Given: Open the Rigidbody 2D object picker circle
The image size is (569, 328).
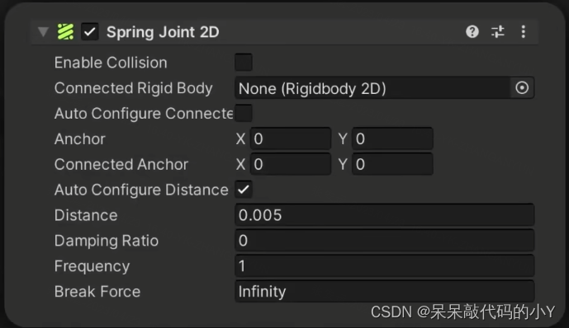Looking at the screenshot, I should (522, 87).
